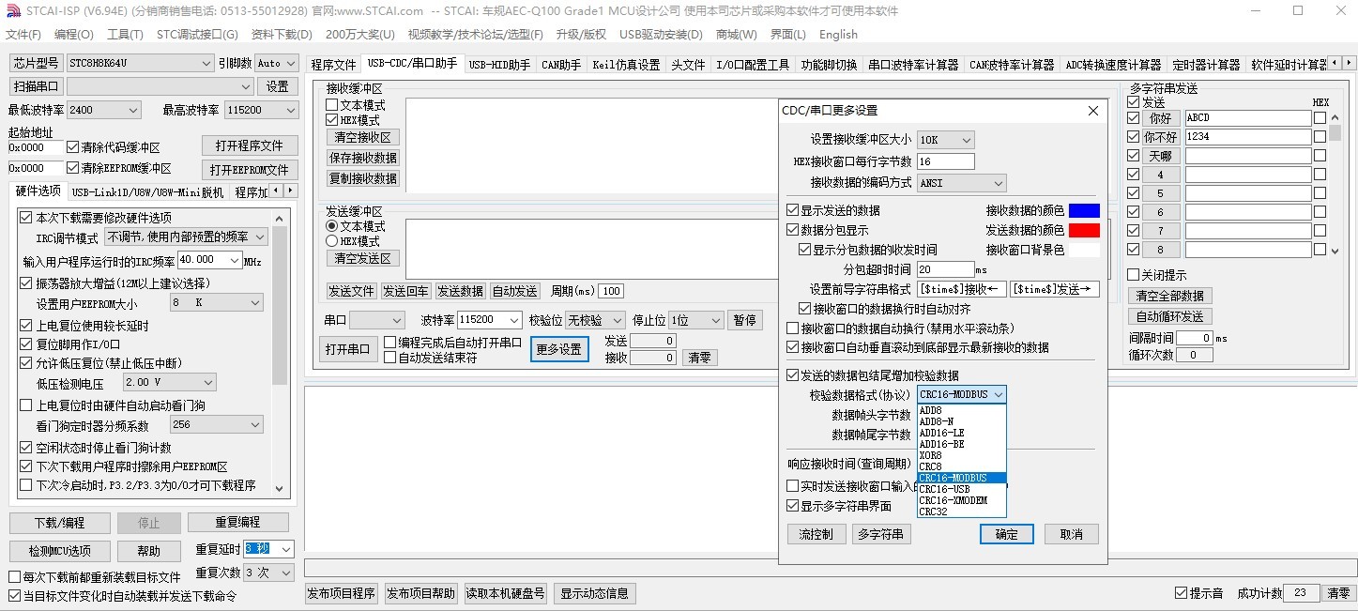Click the red send data color swatch
Screen dimensions: 1358x611
coord(1084,230)
